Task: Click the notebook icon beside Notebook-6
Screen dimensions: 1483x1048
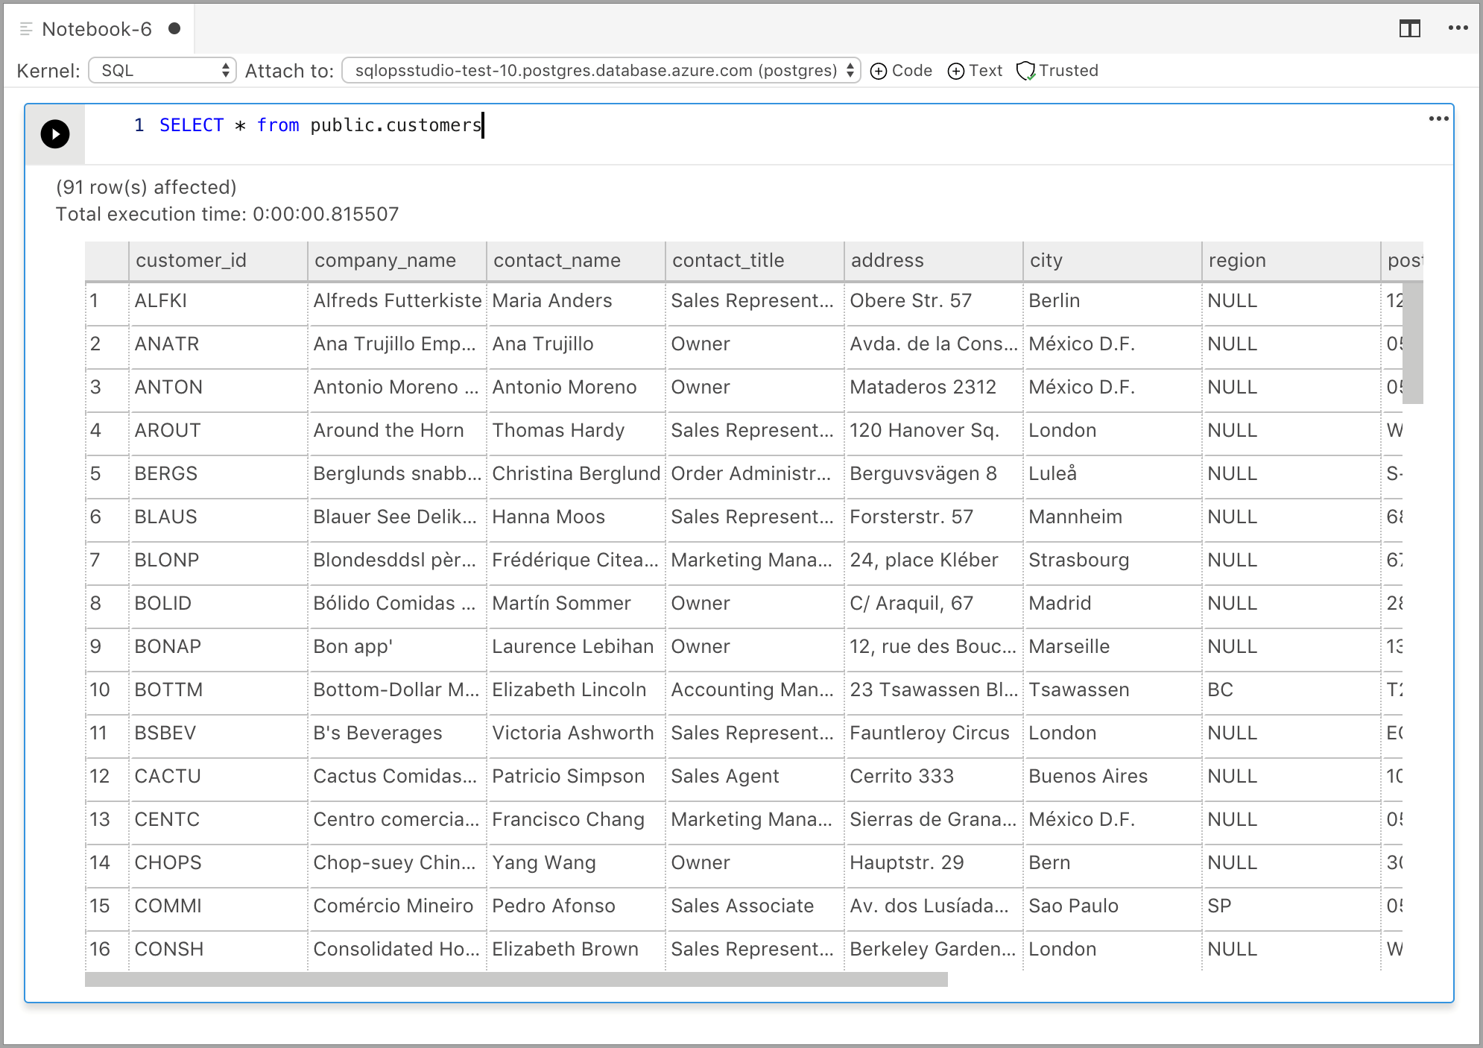Action: point(26,29)
